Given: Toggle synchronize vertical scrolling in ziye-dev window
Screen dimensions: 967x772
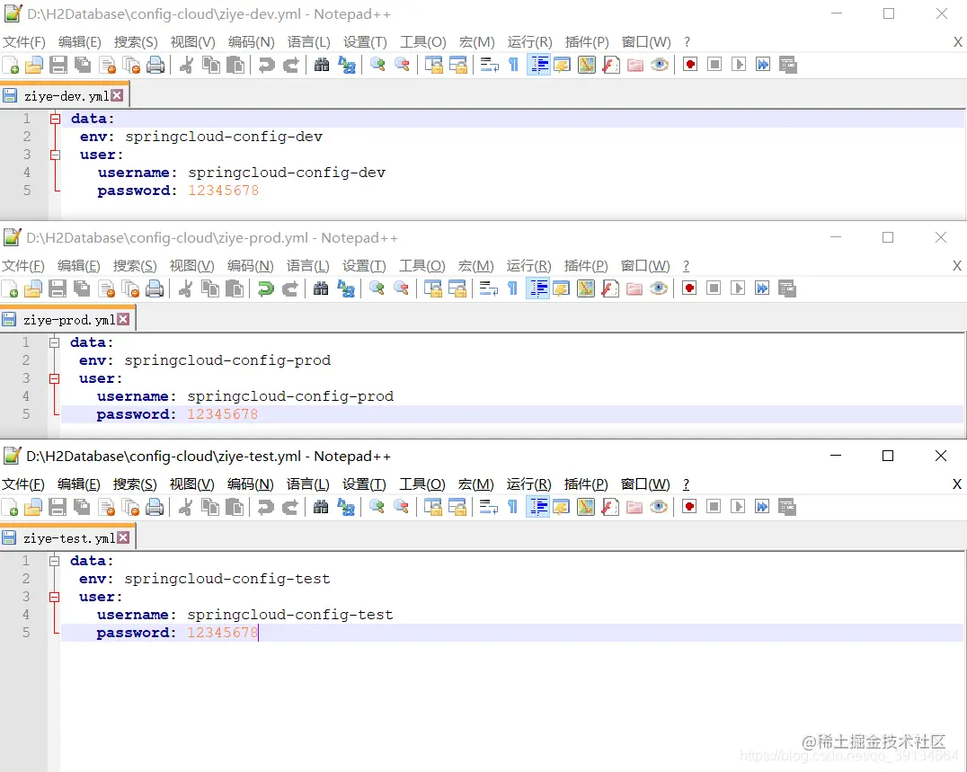Looking at the screenshot, I should tap(433, 65).
